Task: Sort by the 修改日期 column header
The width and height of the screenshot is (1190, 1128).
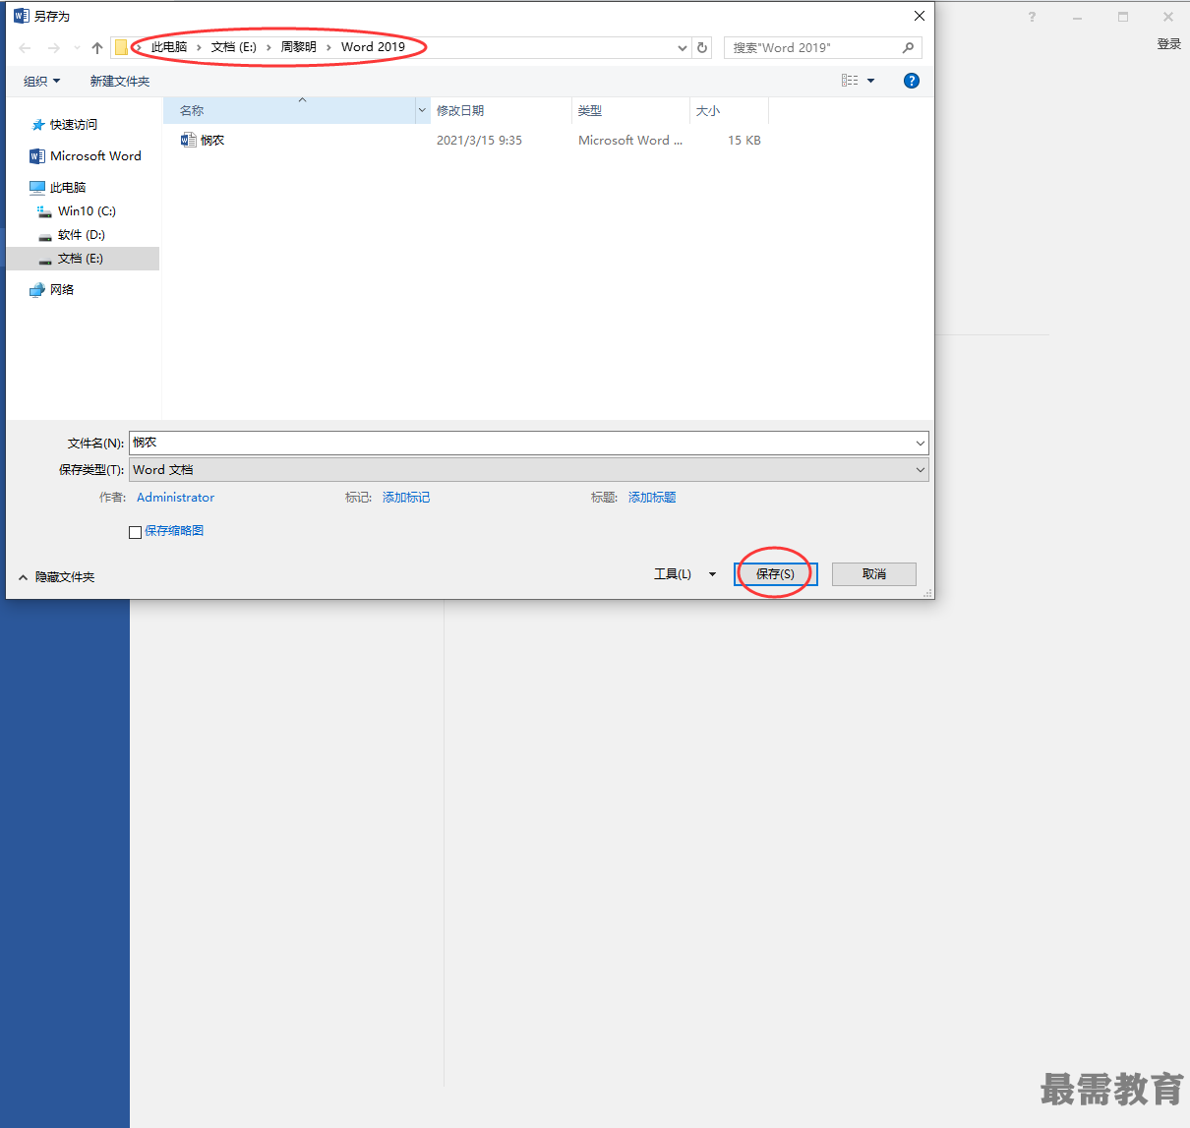Action: 501,111
